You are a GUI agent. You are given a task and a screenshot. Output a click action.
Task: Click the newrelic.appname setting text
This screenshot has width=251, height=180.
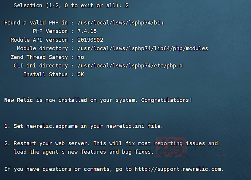[x=52, y=126]
